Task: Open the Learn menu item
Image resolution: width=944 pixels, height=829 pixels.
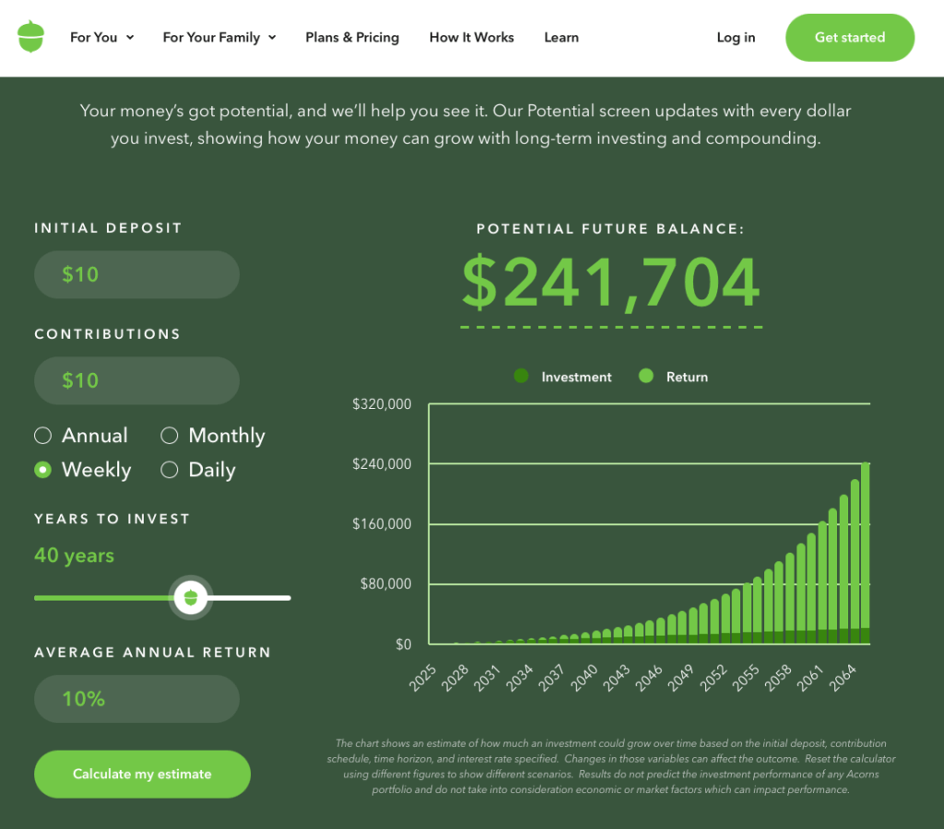Action: [x=560, y=38]
